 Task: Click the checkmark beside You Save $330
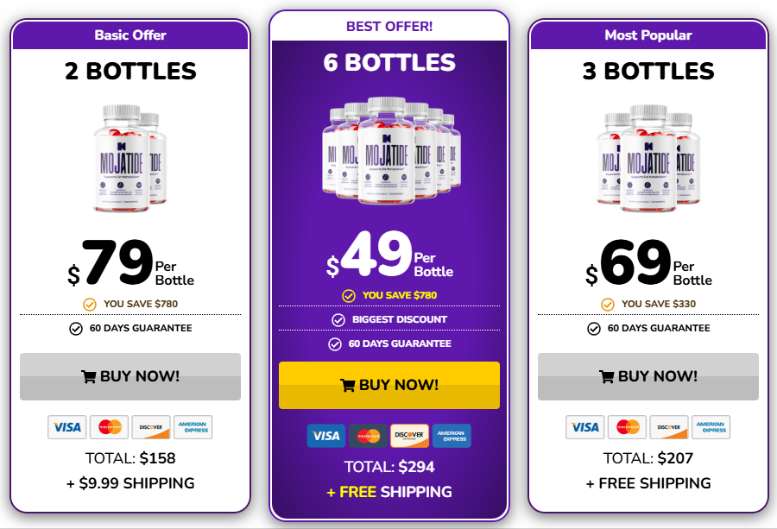pos(608,304)
